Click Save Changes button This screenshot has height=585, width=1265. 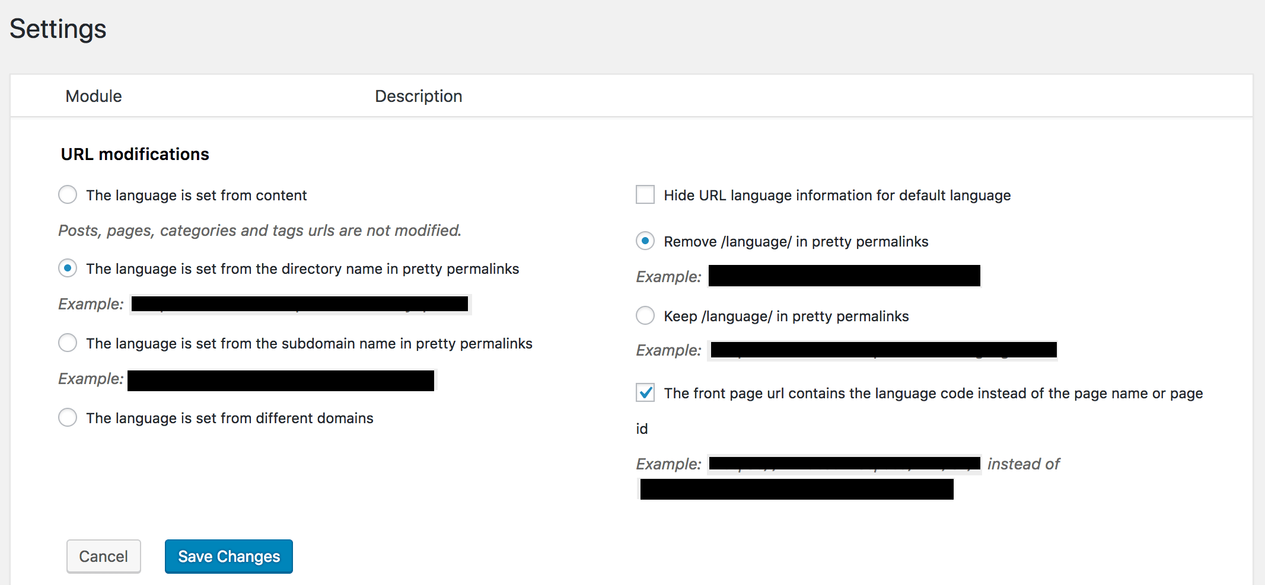[229, 556]
